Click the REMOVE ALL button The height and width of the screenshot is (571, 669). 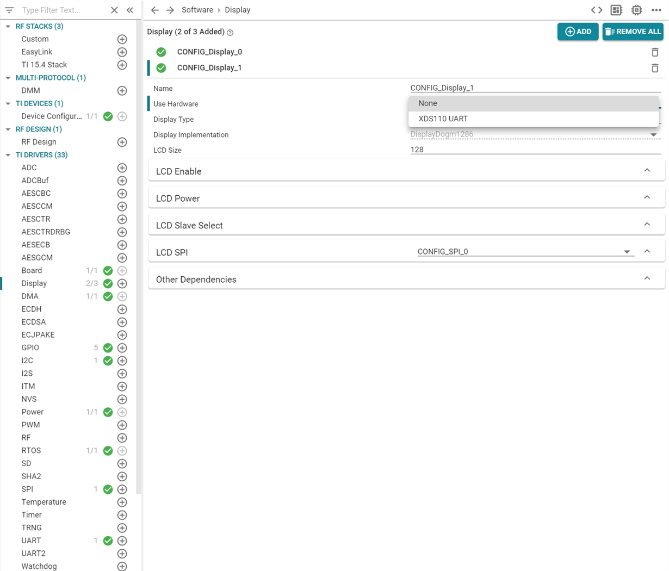click(633, 32)
